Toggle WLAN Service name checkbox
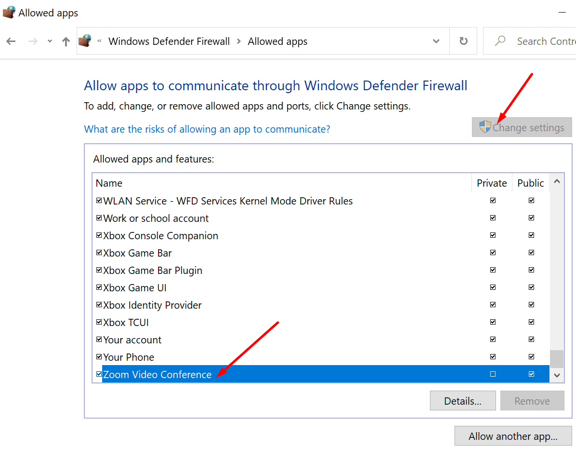 pos(99,200)
